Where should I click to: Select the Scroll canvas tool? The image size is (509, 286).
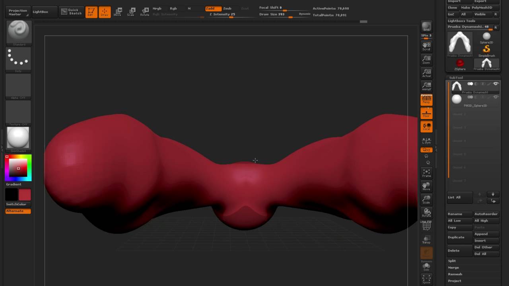pyautogui.click(x=426, y=46)
